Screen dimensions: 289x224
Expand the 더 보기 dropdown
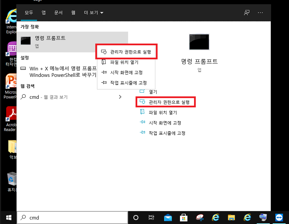coord(94,12)
